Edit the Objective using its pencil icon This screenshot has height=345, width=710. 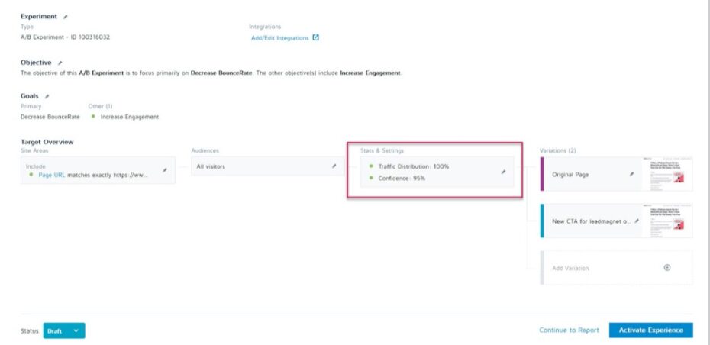point(60,63)
